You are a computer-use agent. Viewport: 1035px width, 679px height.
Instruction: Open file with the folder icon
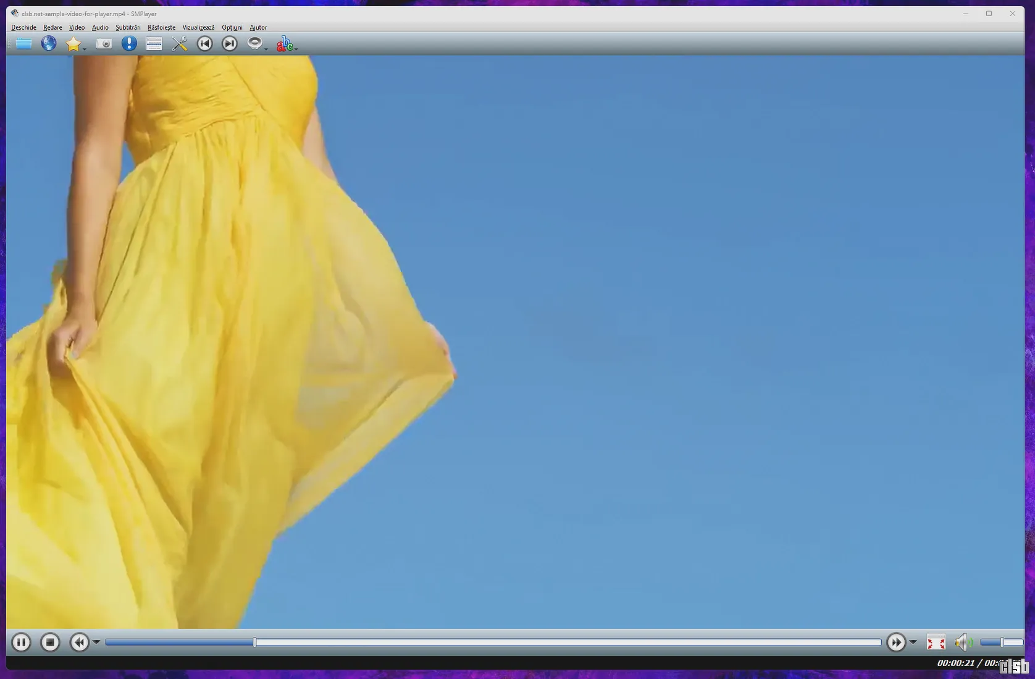pos(24,43)
